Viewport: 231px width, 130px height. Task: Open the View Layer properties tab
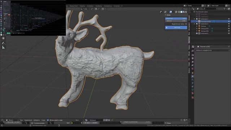(x=192, y=62)
